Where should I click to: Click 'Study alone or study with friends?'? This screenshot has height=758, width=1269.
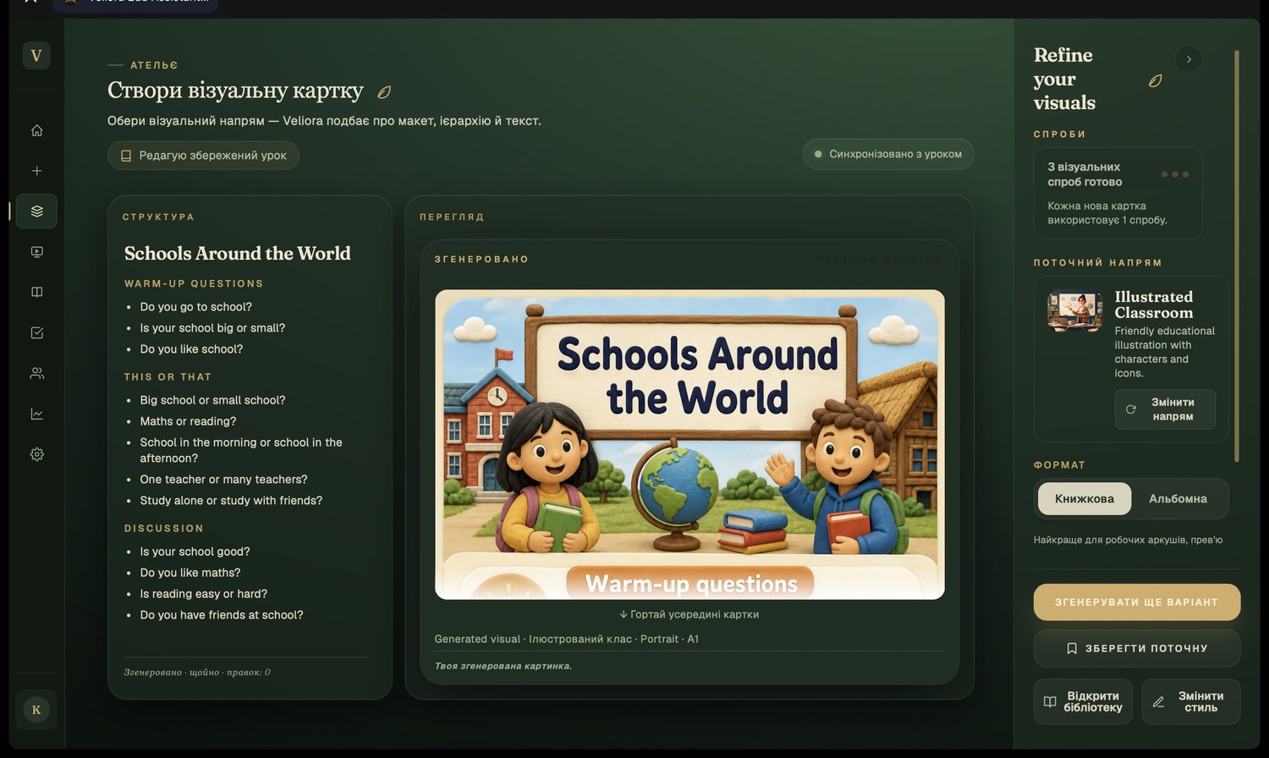231,501
